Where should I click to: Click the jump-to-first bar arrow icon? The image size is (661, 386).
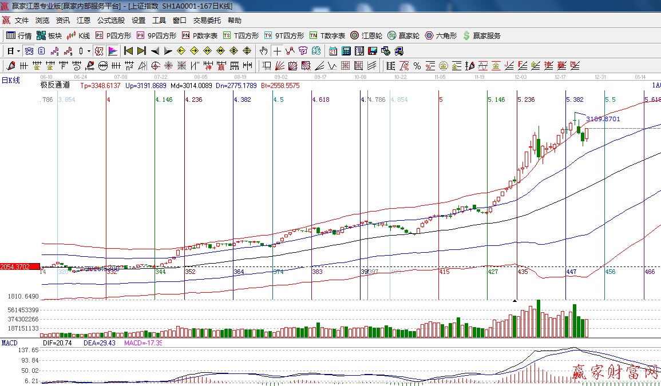coord(128,51)
